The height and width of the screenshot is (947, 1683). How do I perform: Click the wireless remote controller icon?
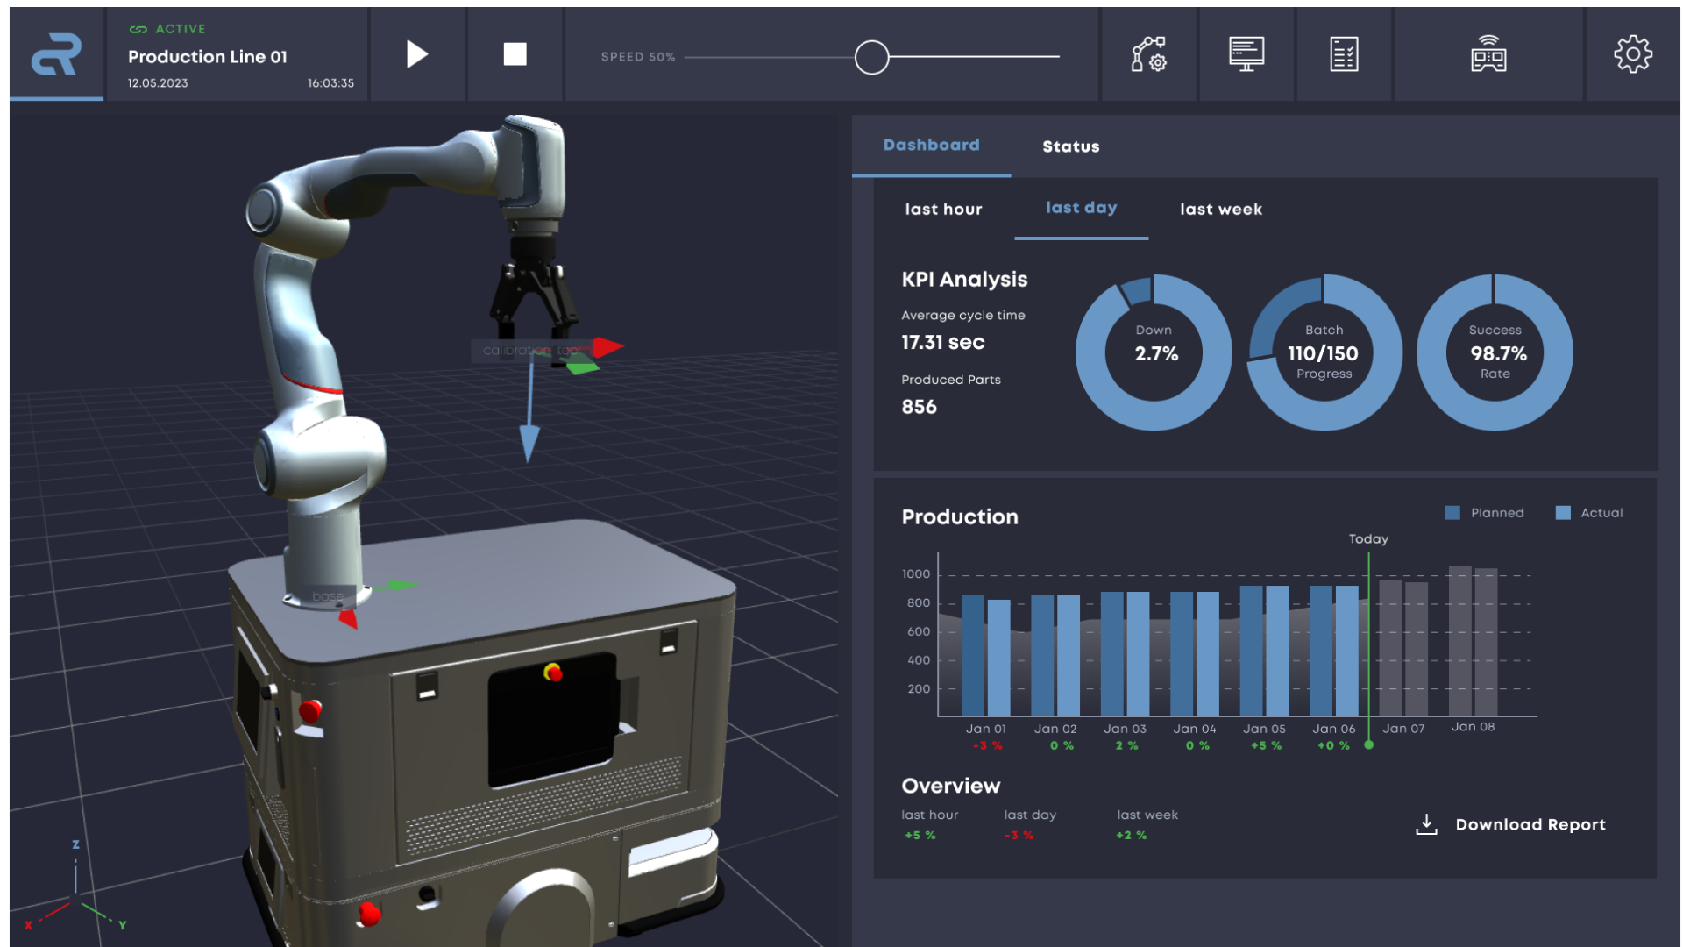(x=1488, y=54)
